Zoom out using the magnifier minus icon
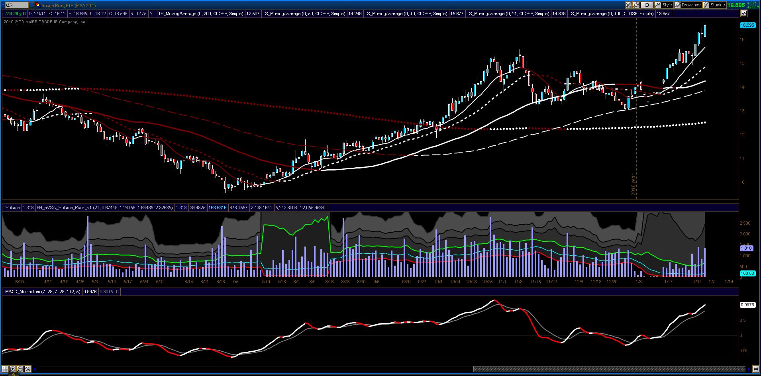 point(20,369)
